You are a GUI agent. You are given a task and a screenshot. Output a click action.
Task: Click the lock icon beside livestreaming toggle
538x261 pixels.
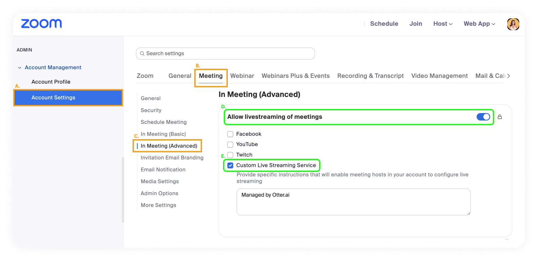coord(500,117)
